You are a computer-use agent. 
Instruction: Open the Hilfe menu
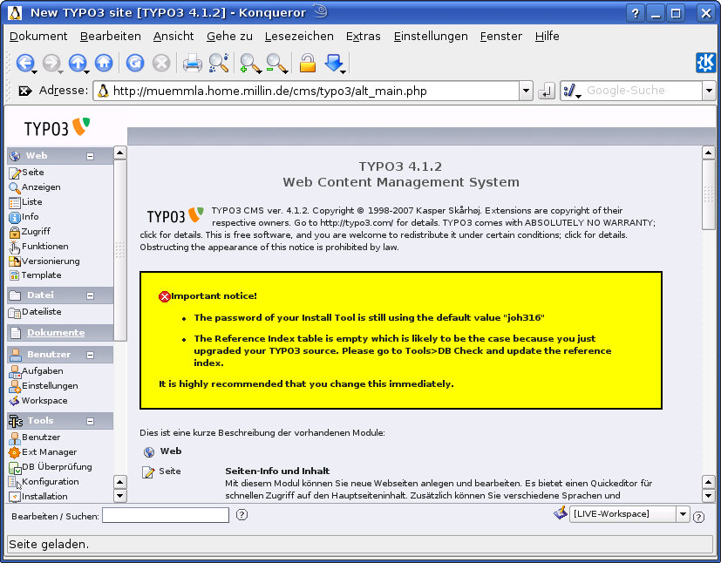point(548,37)
